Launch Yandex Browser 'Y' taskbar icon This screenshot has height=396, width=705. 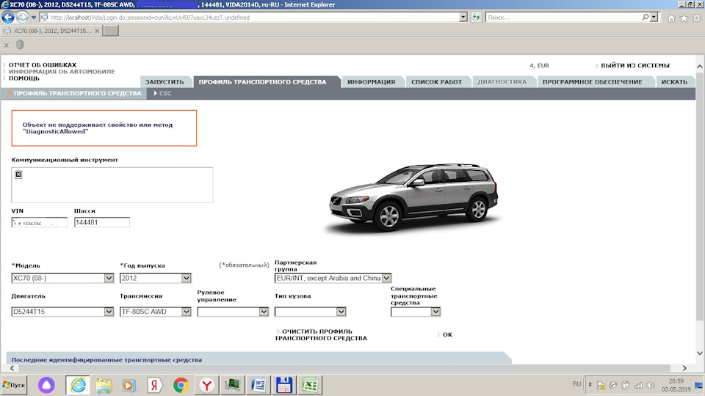(x=206, y=385)
